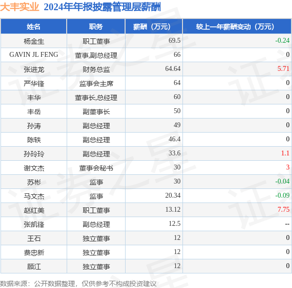
Task: Click the orange 大丰实业 title text
Action: pos(19,7)
